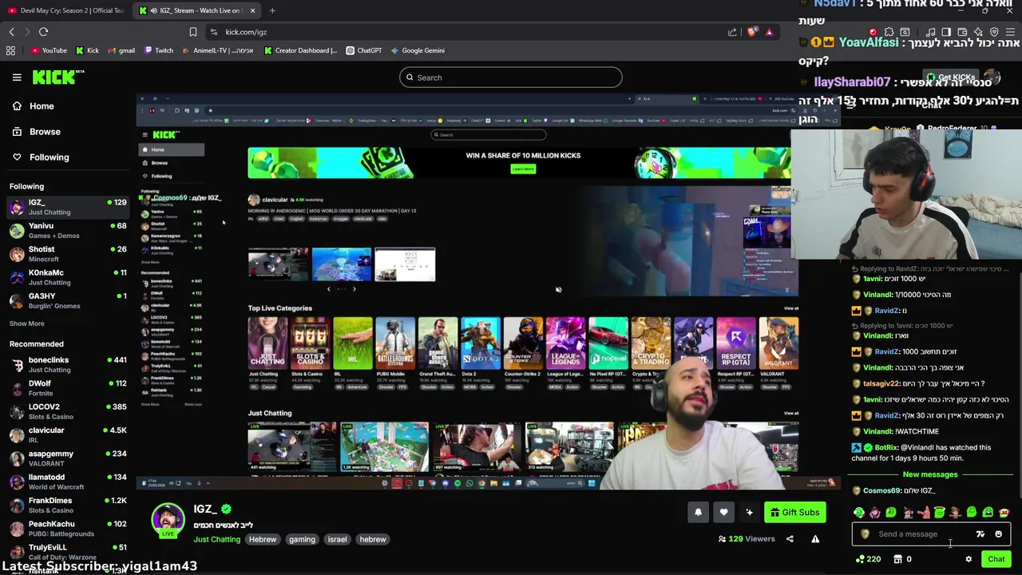Click the share icon in the address bar
The height and width of the screenshot is (575, 1022).
[x=732, y=32]
